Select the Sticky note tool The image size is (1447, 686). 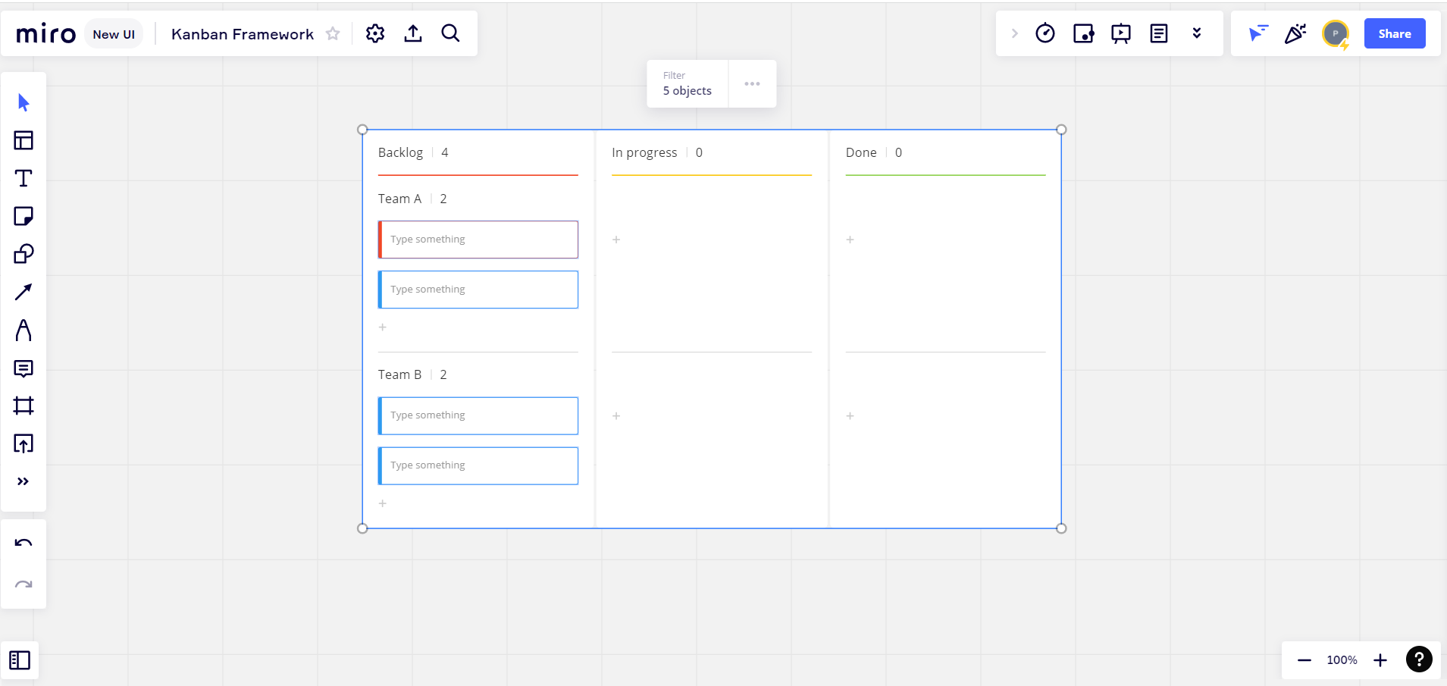click(x=23, y=216)
